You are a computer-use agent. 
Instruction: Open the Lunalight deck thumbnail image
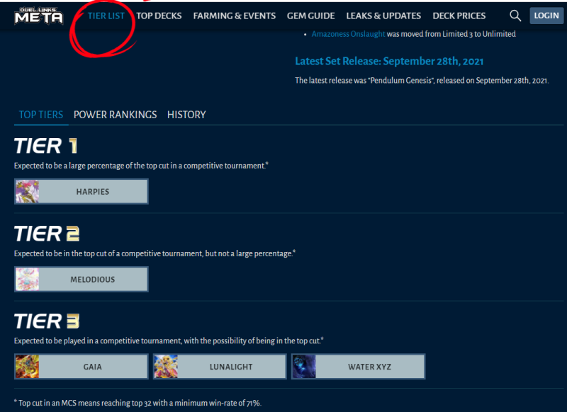pos(166,367)
